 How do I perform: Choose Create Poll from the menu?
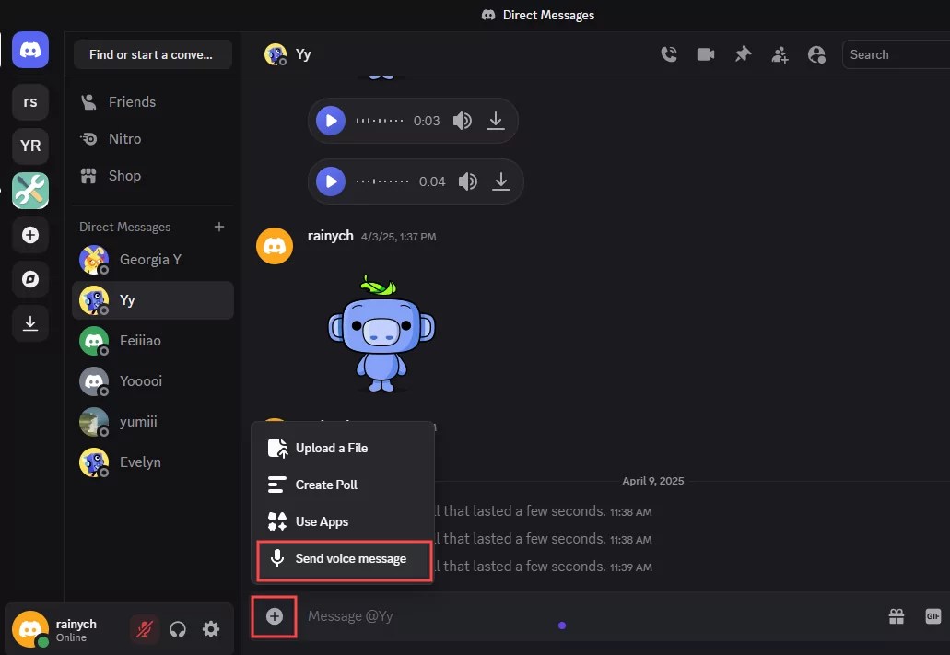click(343, 485)
